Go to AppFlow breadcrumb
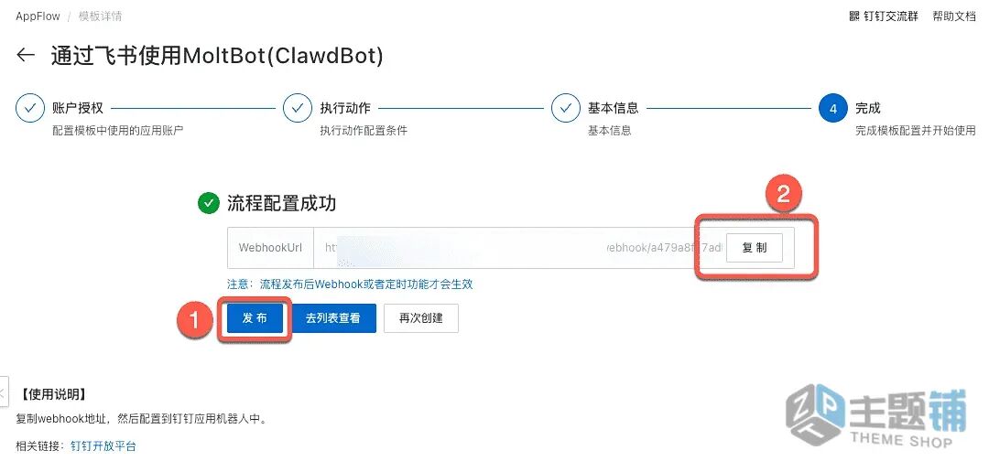The width and height of the screenshot is (989, 472). tap(38, 16)
